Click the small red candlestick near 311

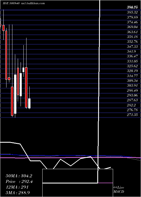coord(9,79)
